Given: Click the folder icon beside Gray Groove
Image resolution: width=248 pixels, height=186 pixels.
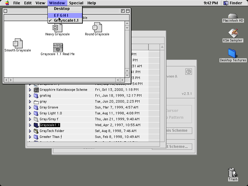Looking at the screenshot, I should point(36,108).
